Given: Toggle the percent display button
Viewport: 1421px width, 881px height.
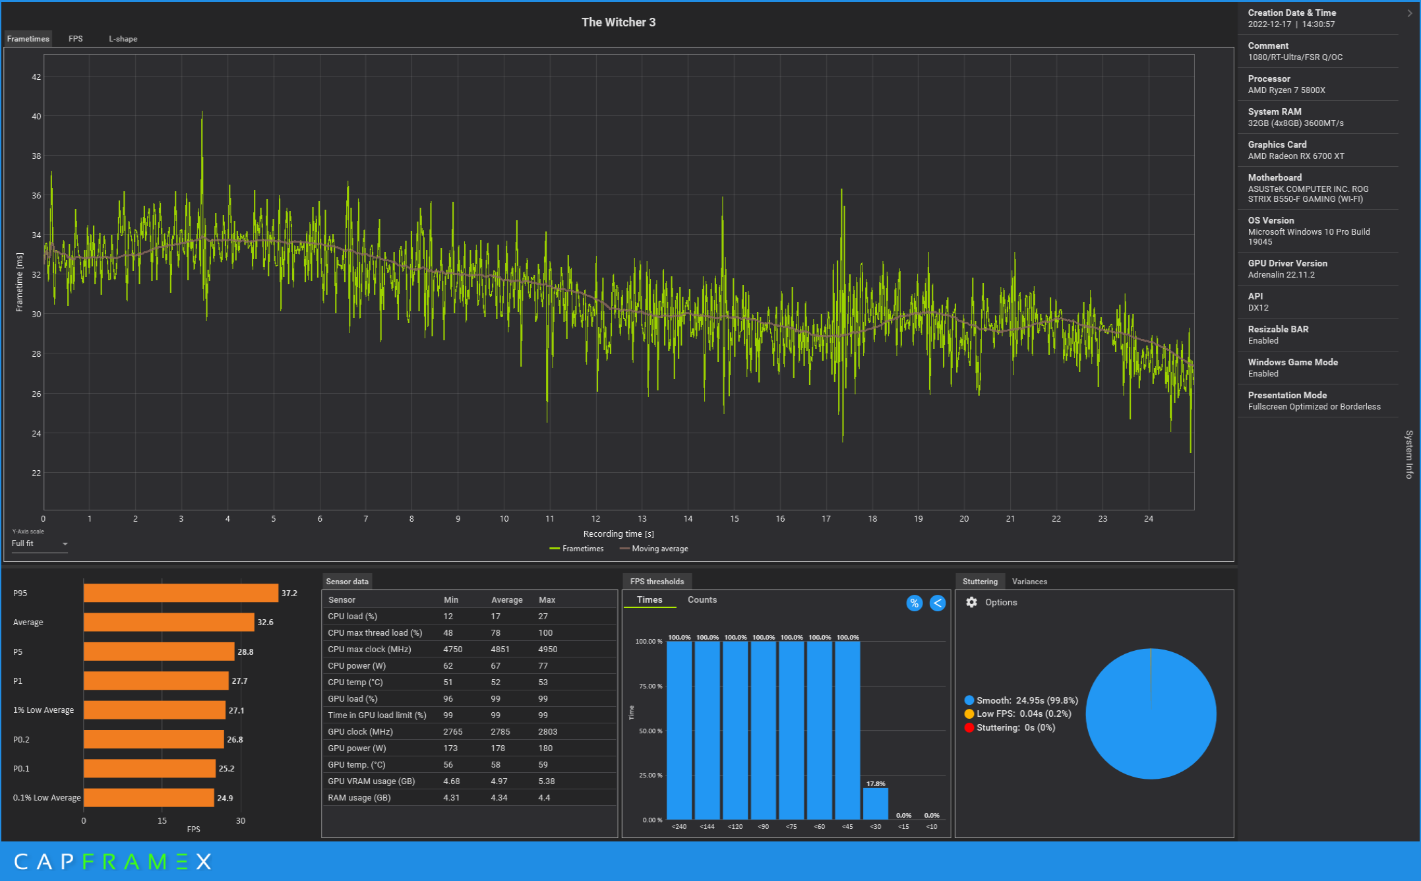Looking at the screenshot, I should [x=914, y=603].
